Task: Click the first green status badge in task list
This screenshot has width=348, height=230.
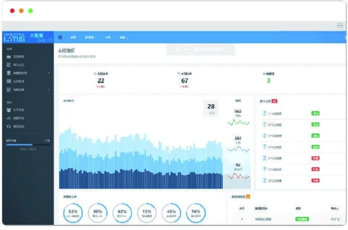Action: [315, 113]
